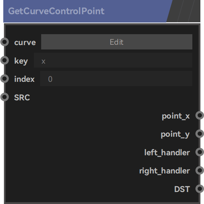Viewport: 204px width, 204px height.
Task: Click the DST output socket
Action: 200,189
